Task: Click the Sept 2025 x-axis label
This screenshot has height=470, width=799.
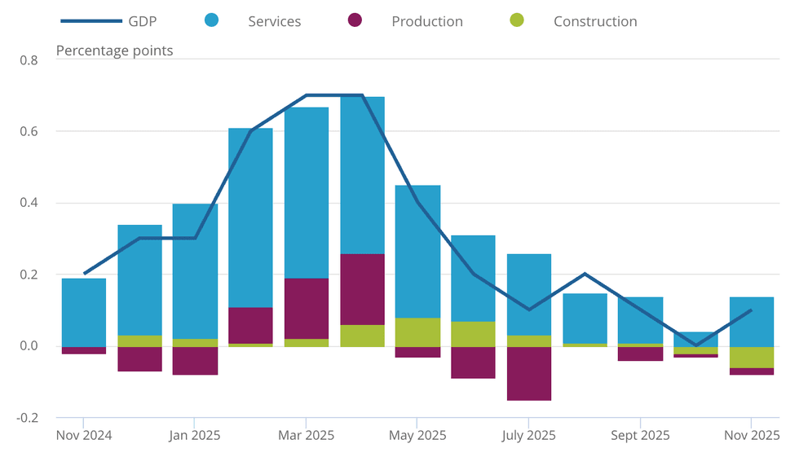Action: coord(639,435)
